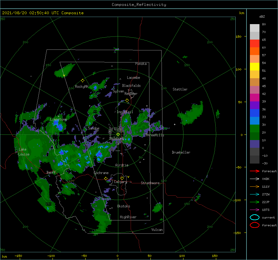Click the cyan current ellipse in legend

click(x=255, y=217)
